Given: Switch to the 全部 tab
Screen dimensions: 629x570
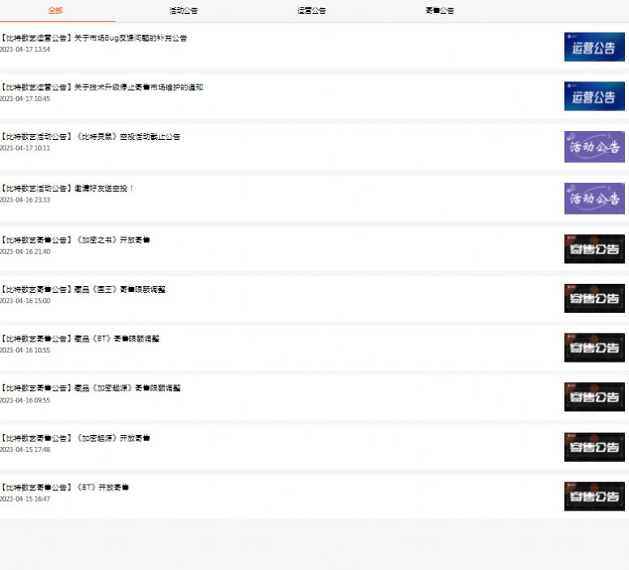Looking at the screenshot, I should tap(55, 11).
